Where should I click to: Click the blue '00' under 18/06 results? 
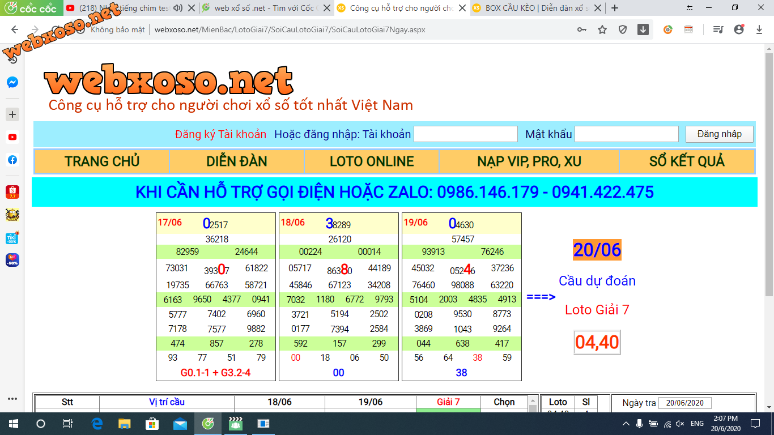tap(338, 373)
